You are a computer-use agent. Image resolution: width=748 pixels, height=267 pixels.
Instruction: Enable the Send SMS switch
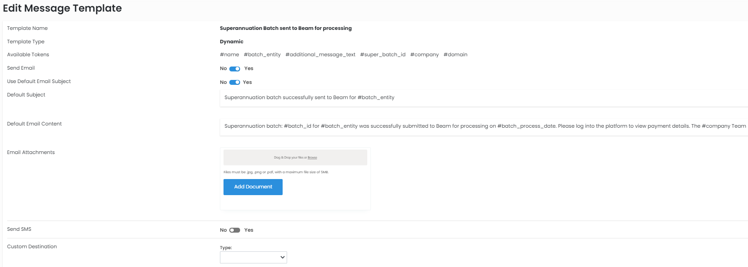pyautogui.click(x=235, y=230)
